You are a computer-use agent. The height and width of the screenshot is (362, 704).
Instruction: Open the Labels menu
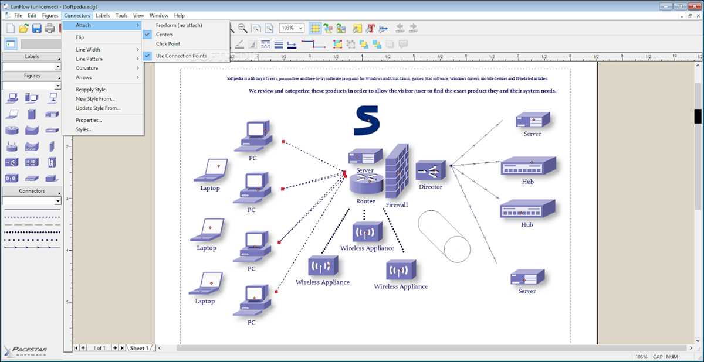[102, 15]
